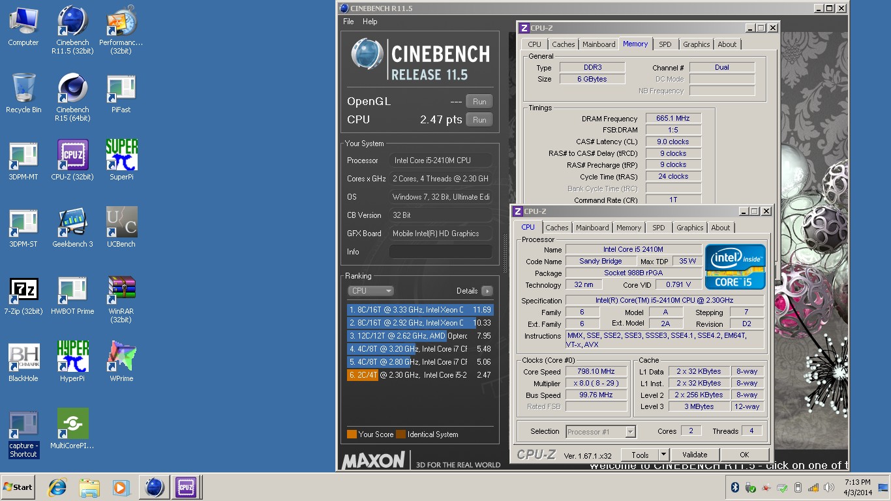This screenshot has height=501, width=891.
Task: Open Performance (32bit) desktop shortcut
Action: (121, 29)
